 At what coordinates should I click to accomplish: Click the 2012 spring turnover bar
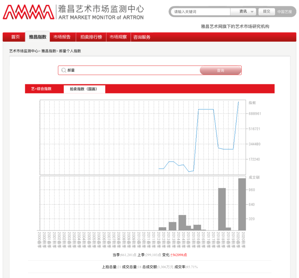162,229
